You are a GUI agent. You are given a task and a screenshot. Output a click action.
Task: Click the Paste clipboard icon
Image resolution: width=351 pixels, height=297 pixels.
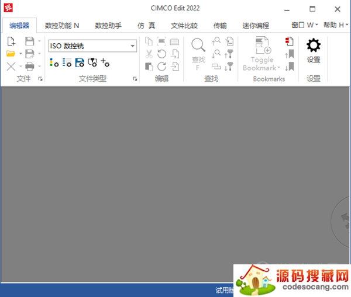[149, 67]
